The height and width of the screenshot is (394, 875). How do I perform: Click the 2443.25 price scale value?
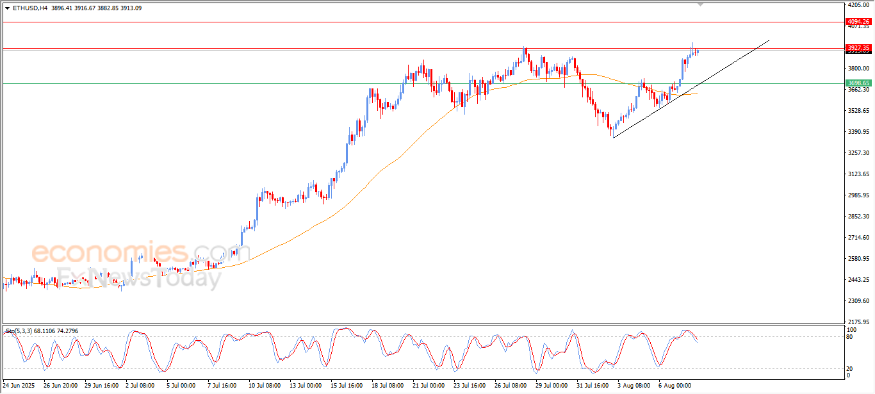point(858,280)
